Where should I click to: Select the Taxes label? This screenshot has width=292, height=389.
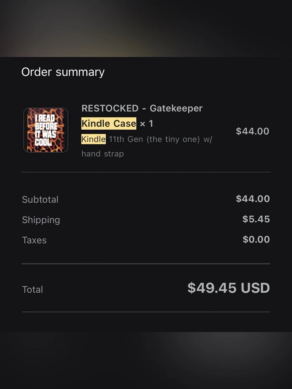[x=34, y=240]
